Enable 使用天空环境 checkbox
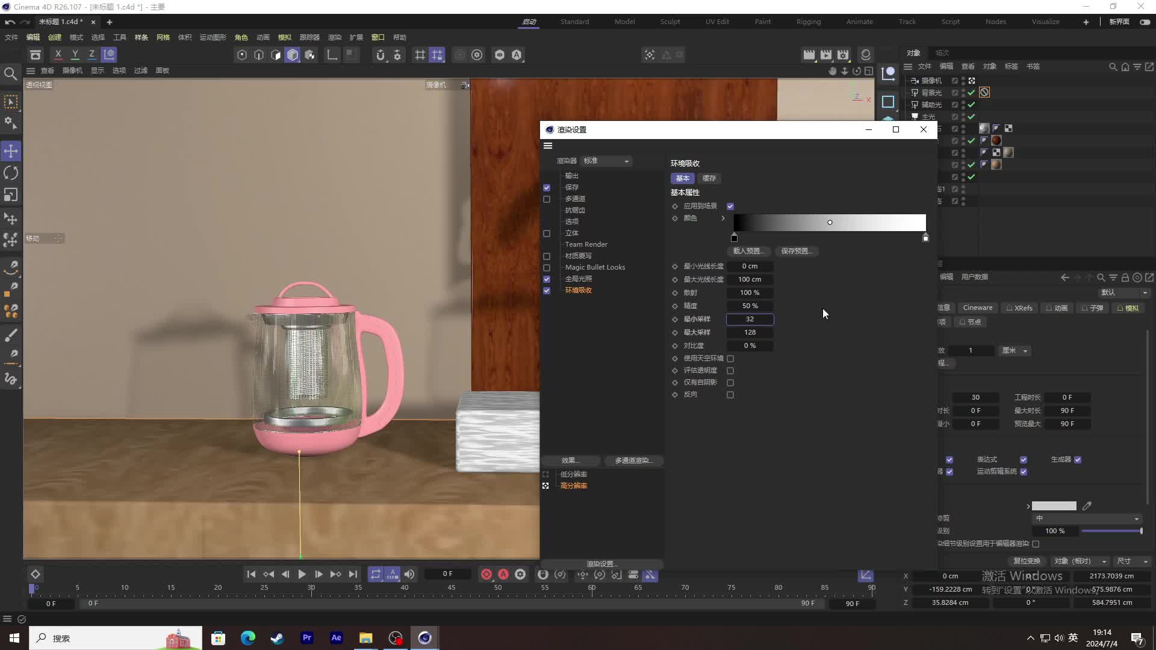 pyautogui.click(x=730, y=359)
